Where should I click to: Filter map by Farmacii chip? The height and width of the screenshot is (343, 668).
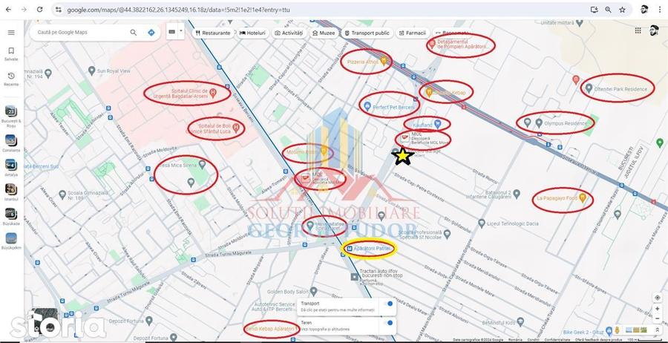point(412,33)
